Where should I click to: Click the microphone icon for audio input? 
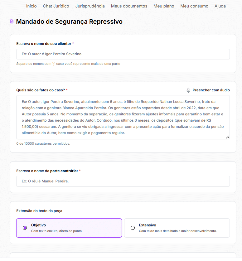click(188, 90)
